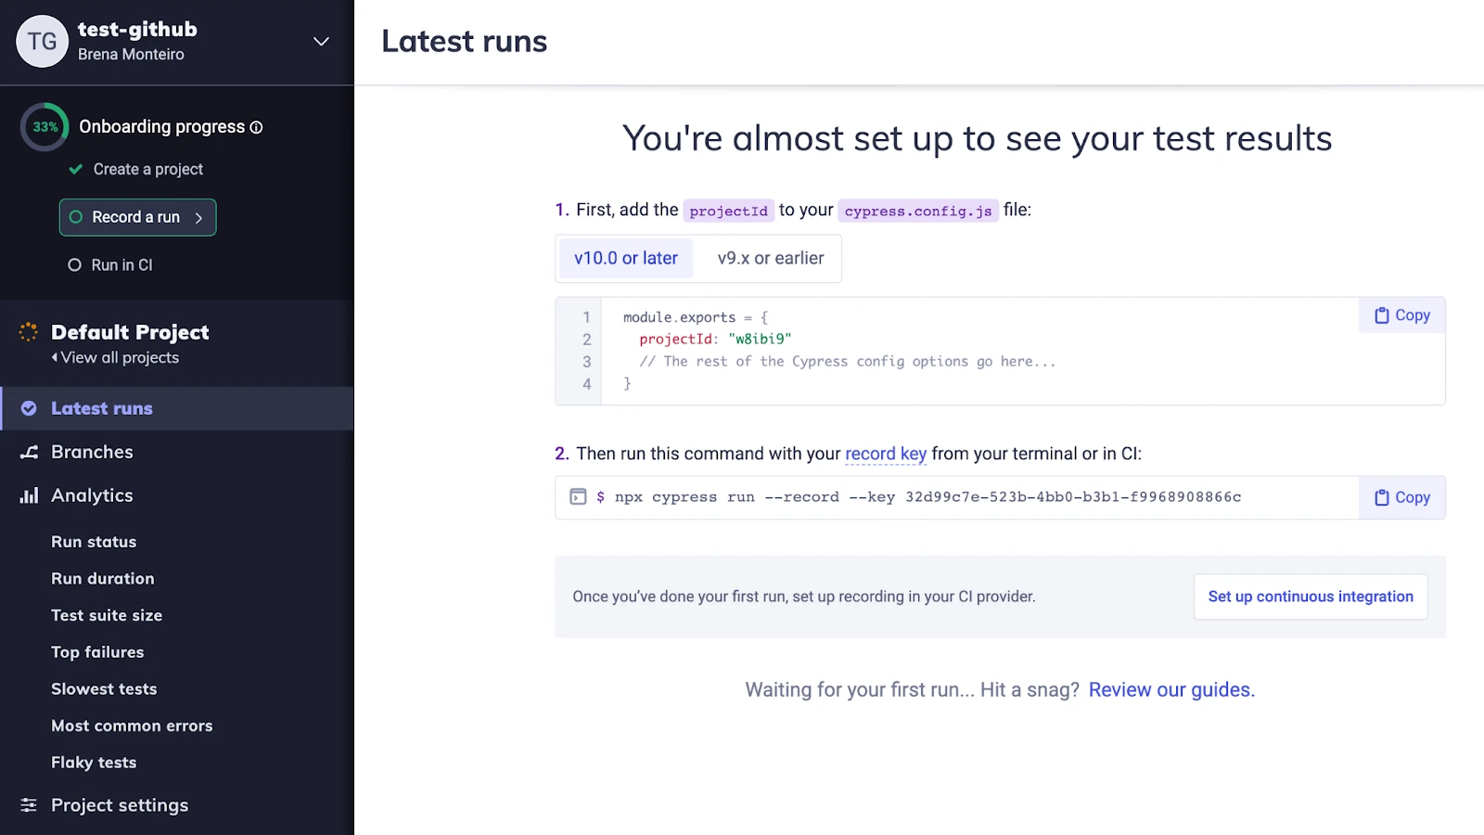The height and width of the screenshot is (835, 1484).
Task: Click the Analytics bar chart icon
Action: 30,495
